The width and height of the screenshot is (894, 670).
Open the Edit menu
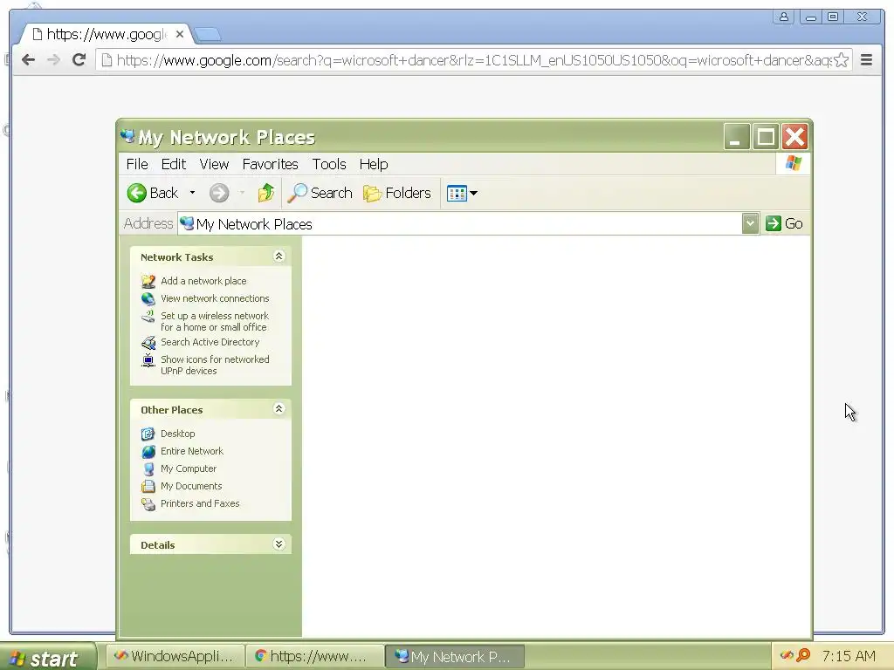coord(174,164)
